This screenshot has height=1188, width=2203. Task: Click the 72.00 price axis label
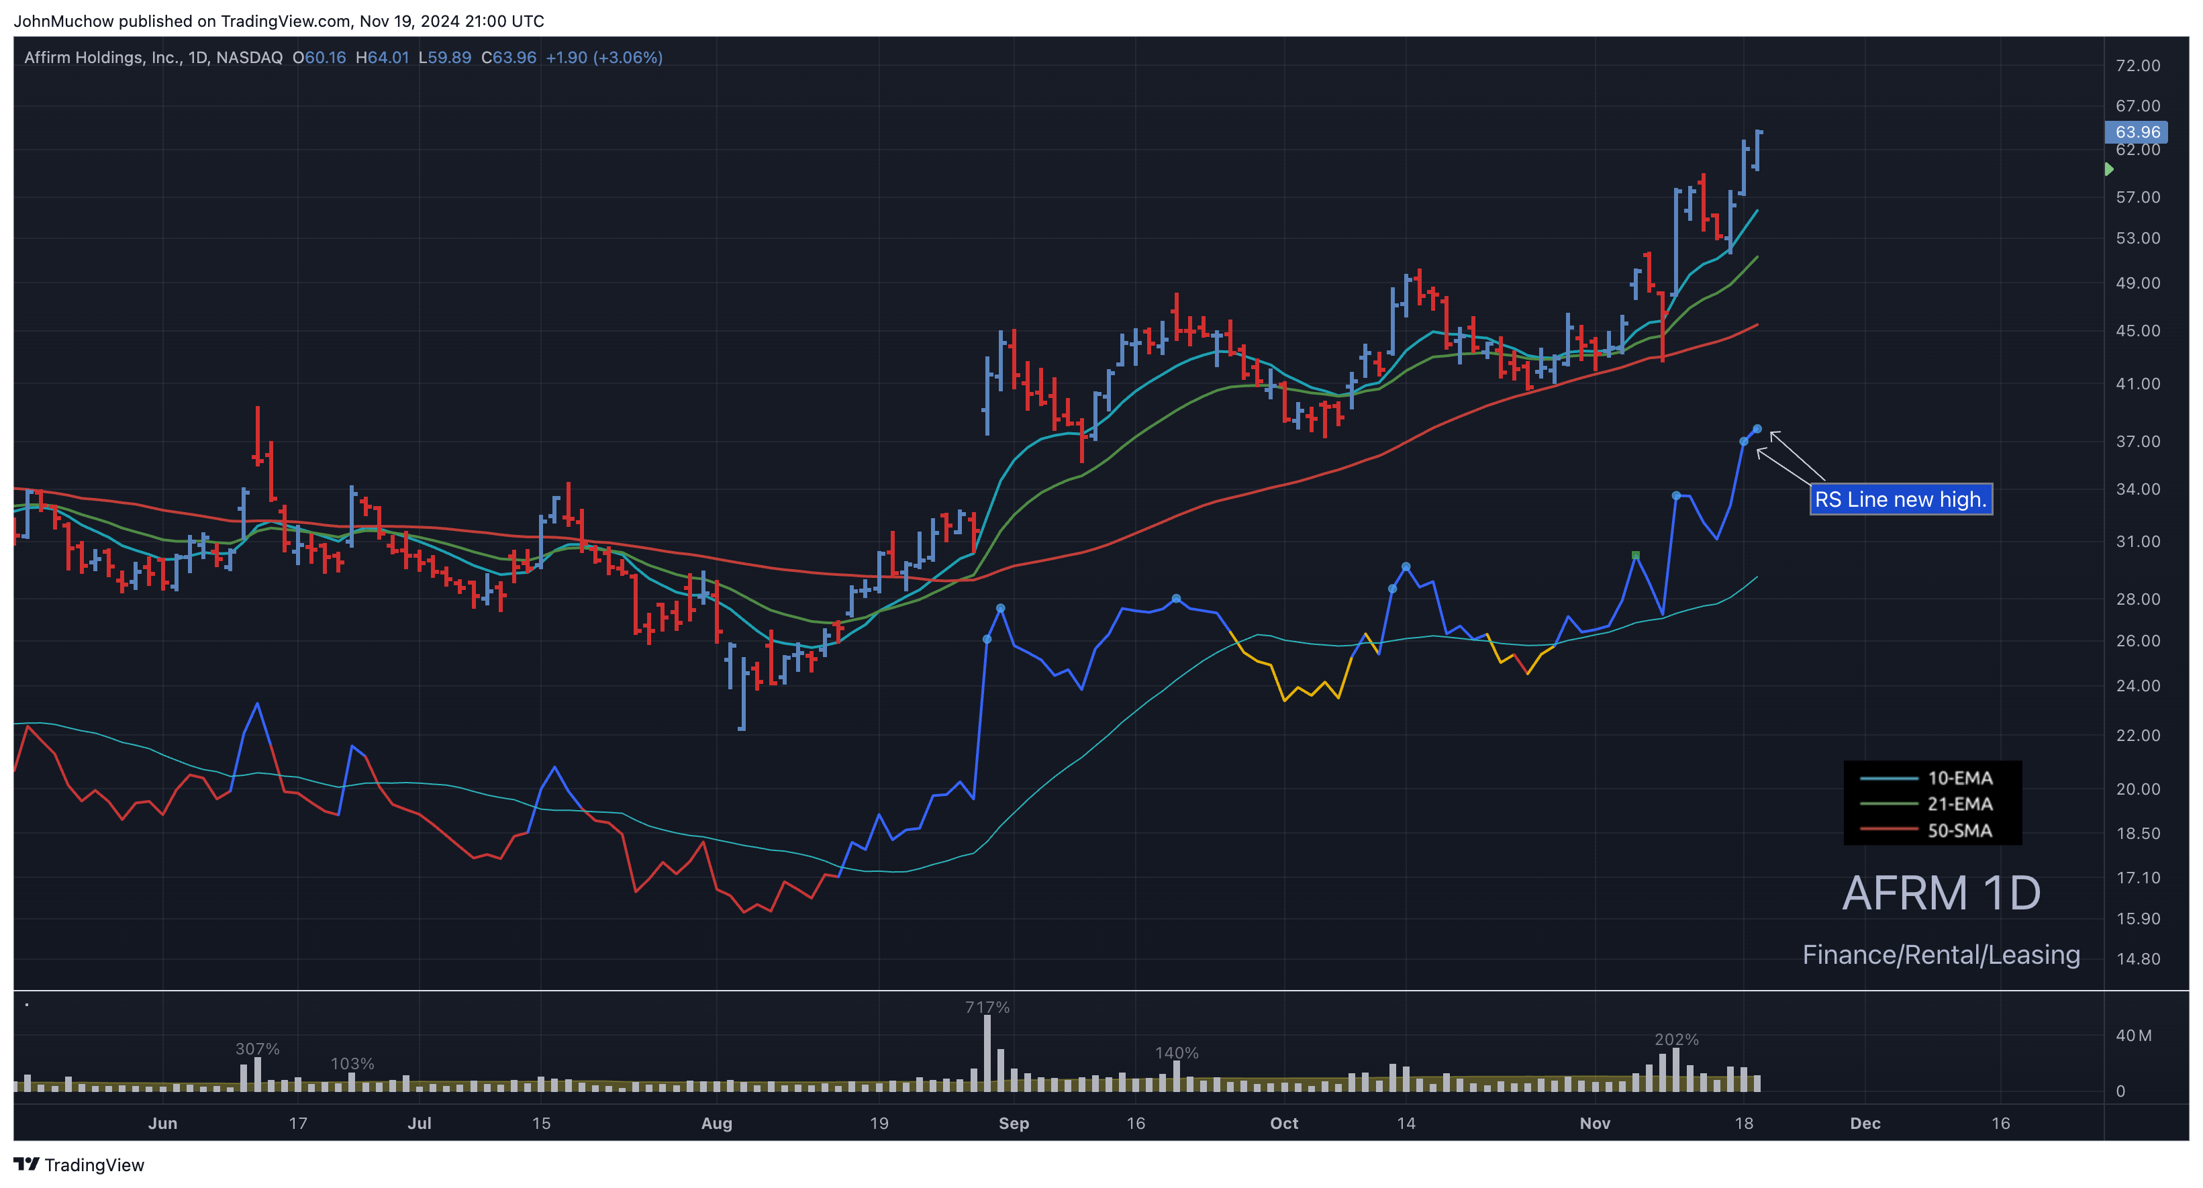click(x=2137, y=66)
